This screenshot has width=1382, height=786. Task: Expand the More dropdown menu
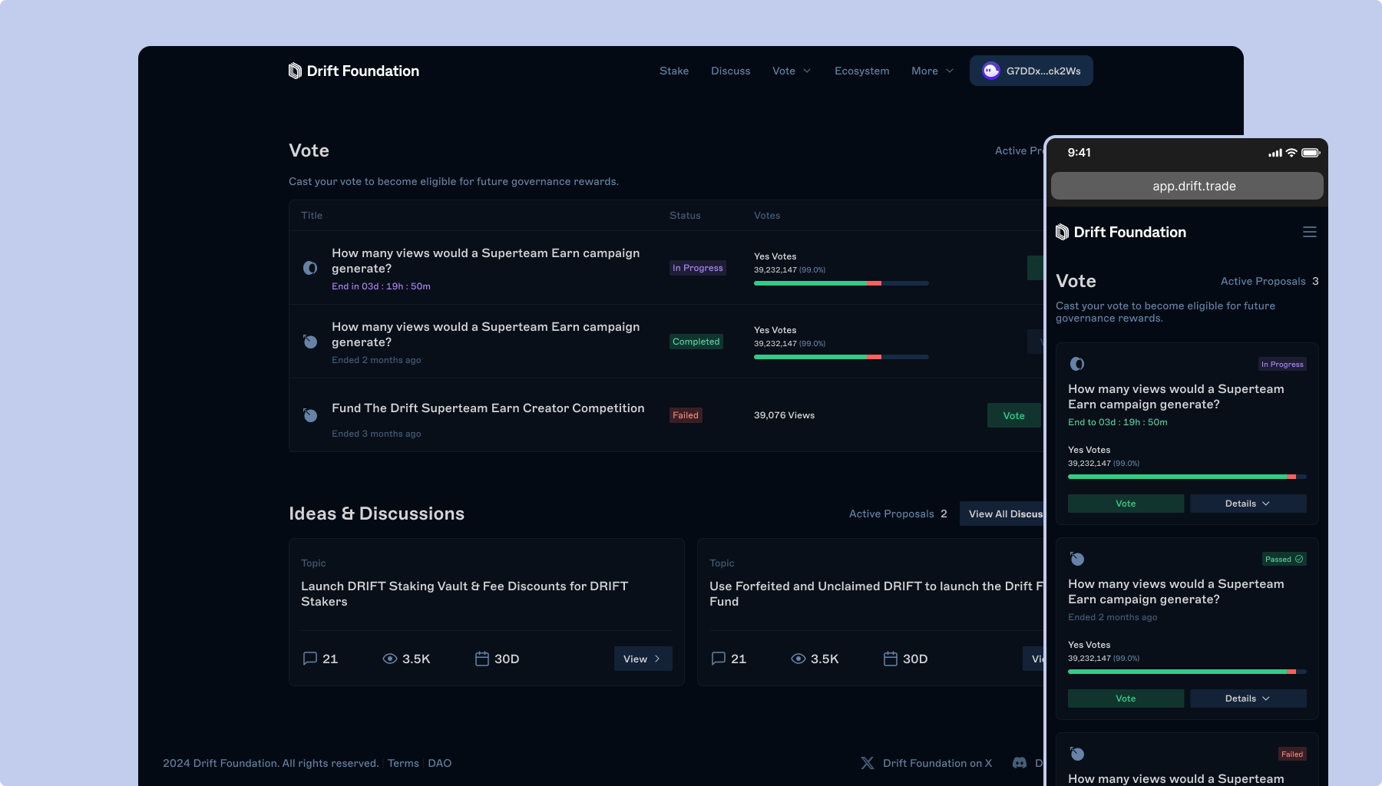click(933, 71)
